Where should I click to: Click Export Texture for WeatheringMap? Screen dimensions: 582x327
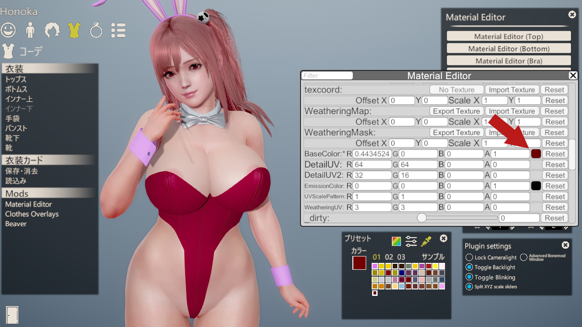(456, 111)
